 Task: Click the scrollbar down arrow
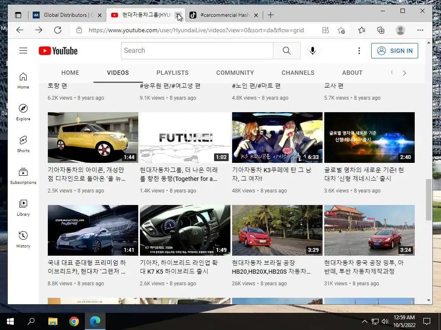pos(429,300)
